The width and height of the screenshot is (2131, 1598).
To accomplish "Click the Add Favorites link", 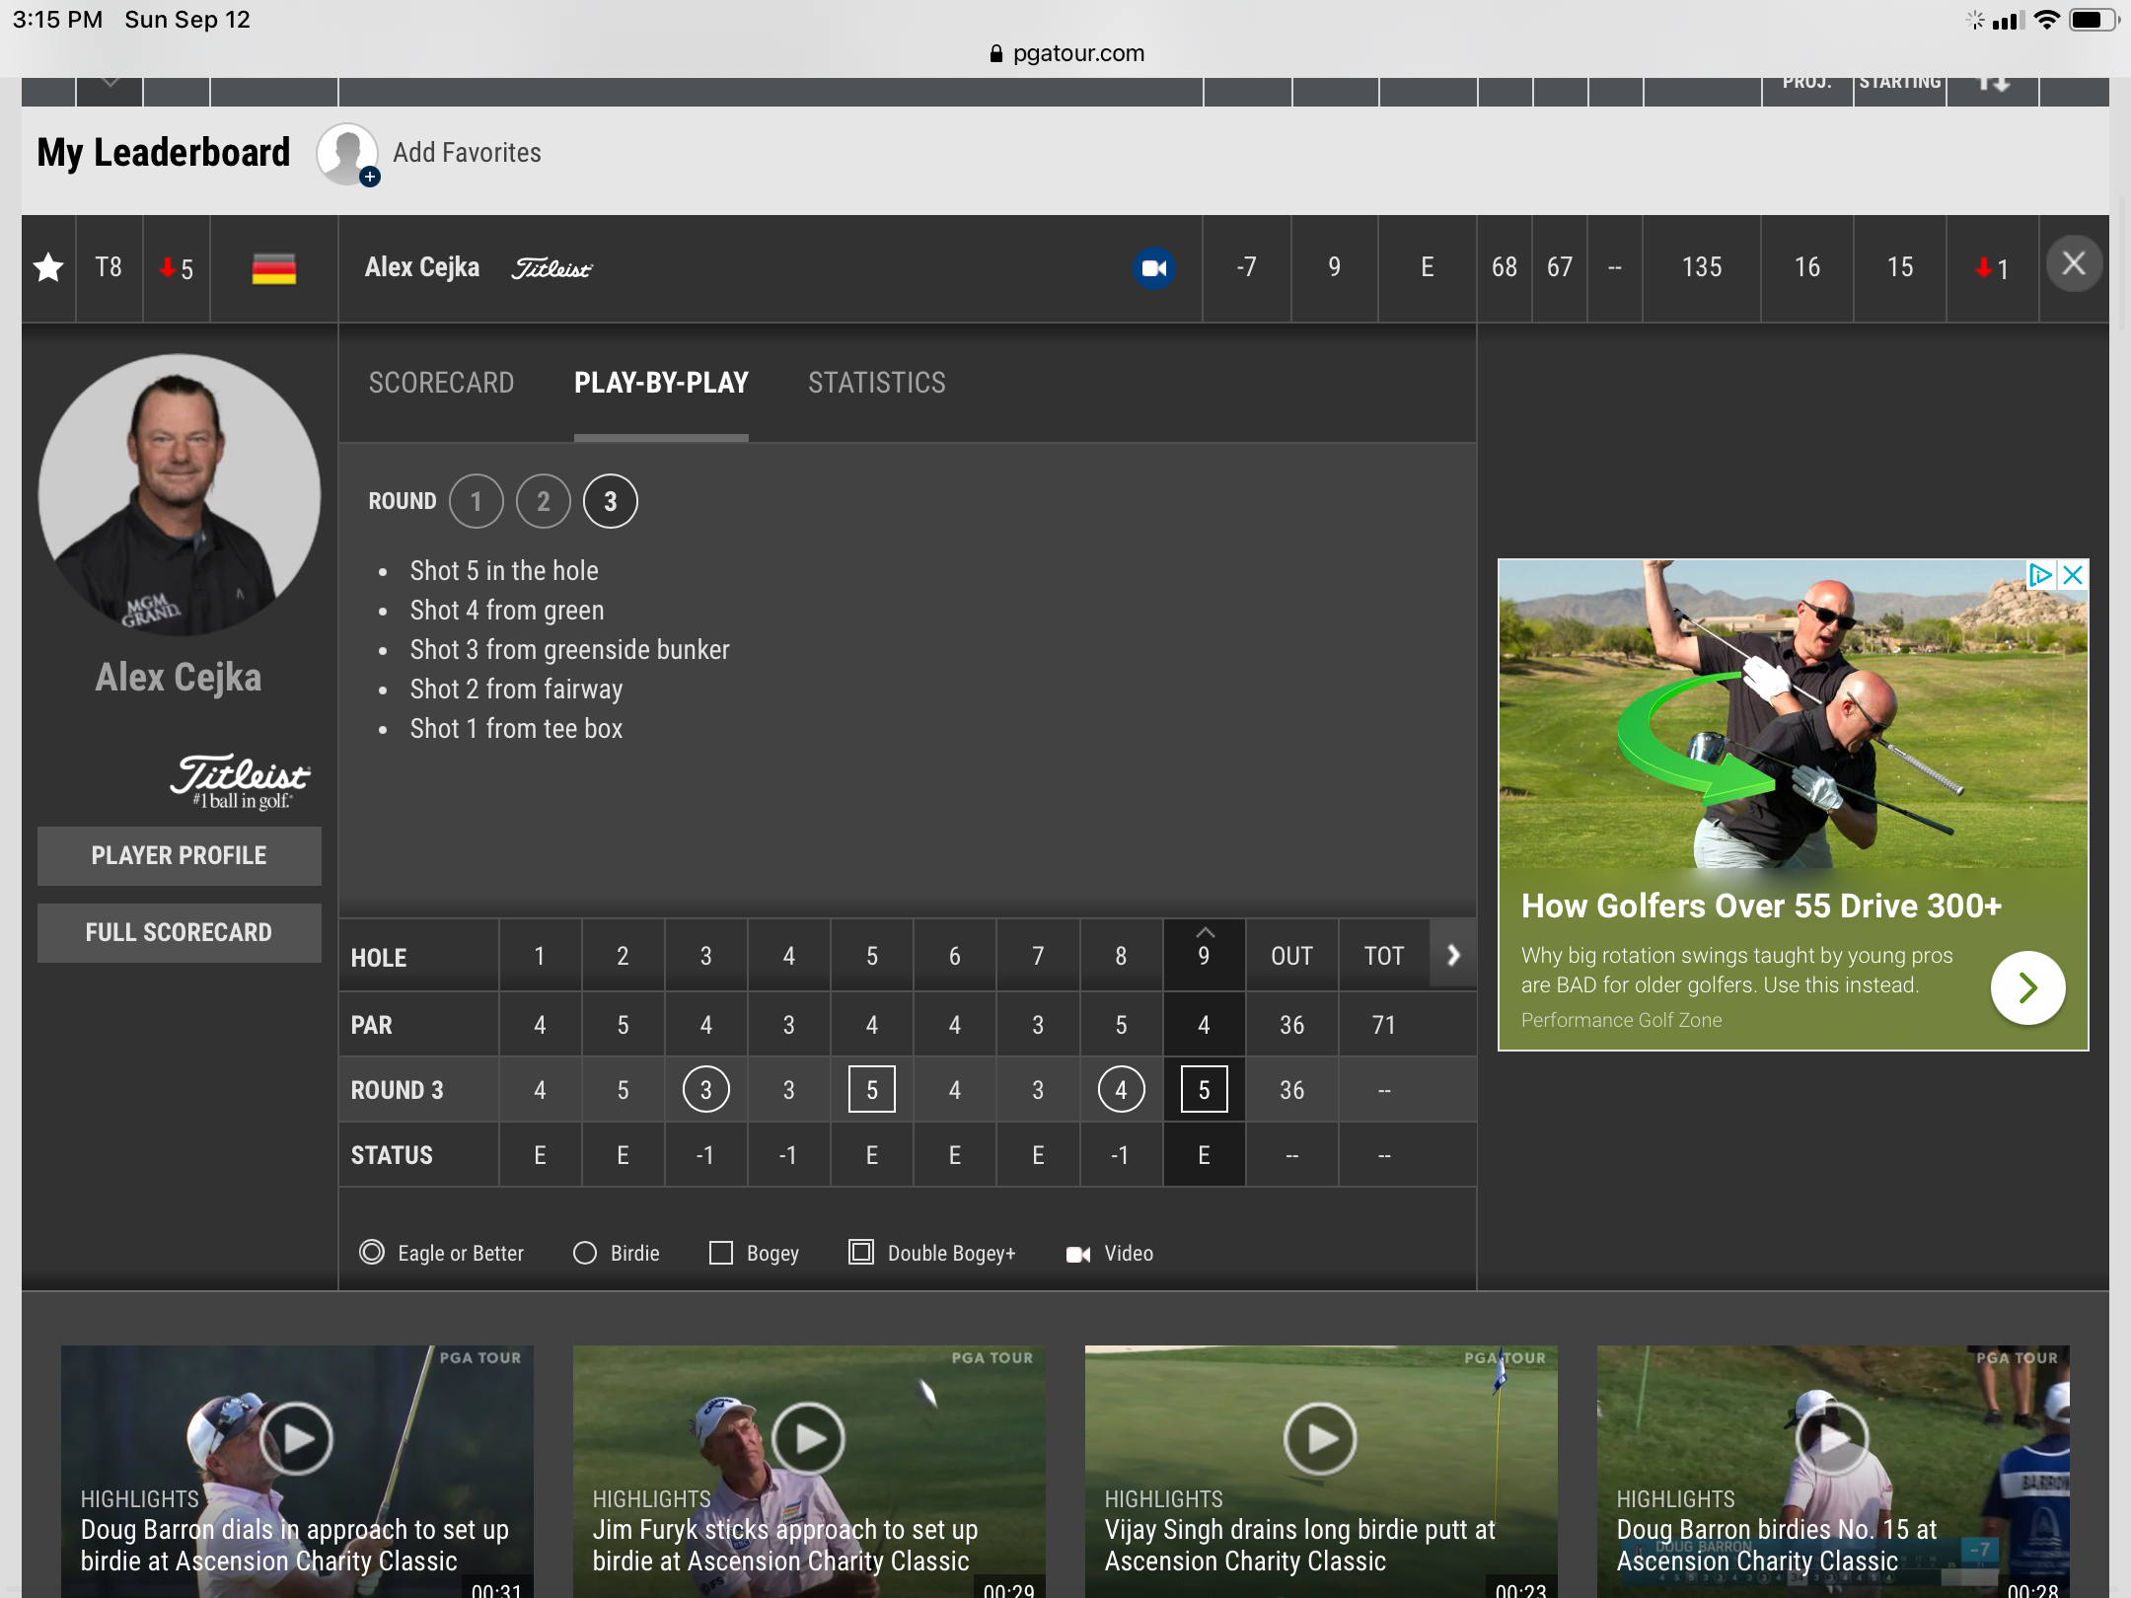I will (x=467, y=153).
